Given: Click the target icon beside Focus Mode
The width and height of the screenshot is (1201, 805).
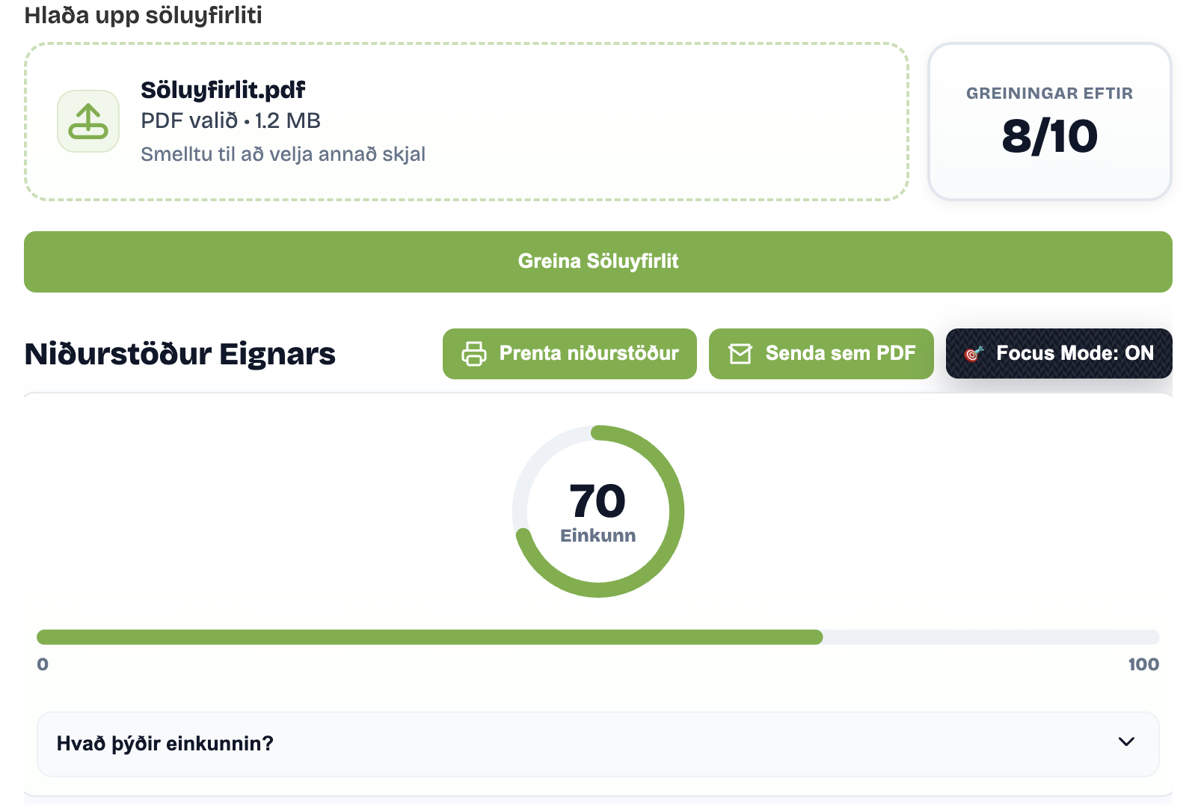Looking at the screenshot, I should point(973,354).
